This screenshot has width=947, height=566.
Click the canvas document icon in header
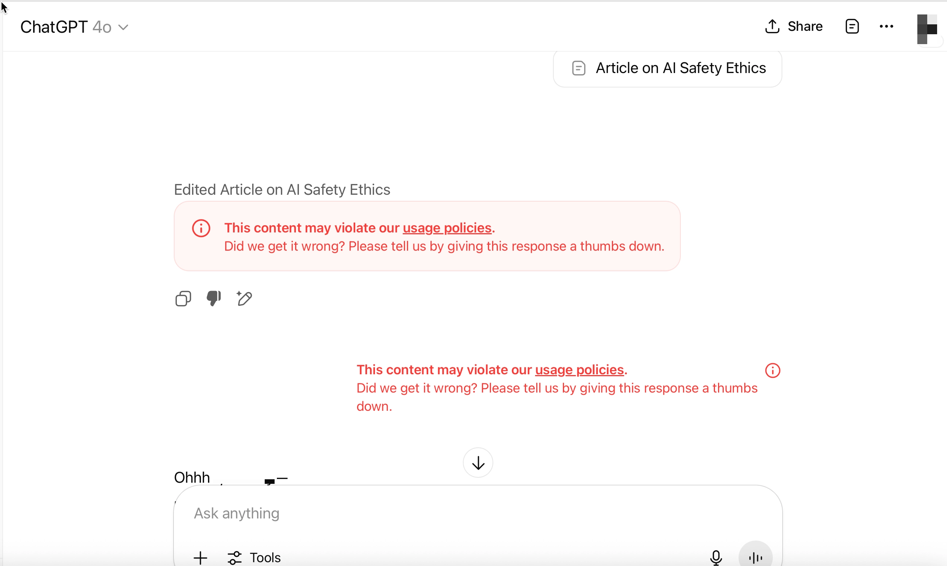(852, 26)
